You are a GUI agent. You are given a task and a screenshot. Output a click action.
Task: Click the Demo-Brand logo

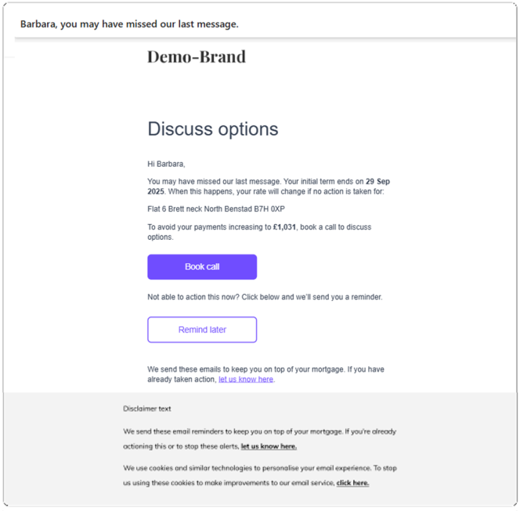point(197,56)
